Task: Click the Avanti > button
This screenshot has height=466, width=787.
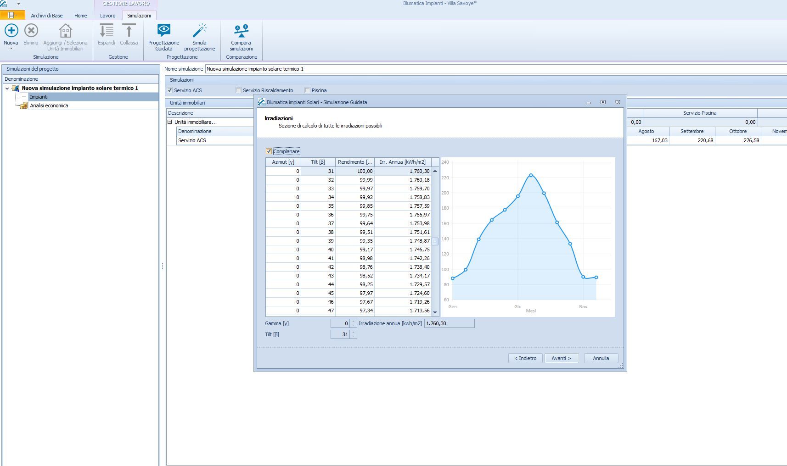Action: [561, 358]
